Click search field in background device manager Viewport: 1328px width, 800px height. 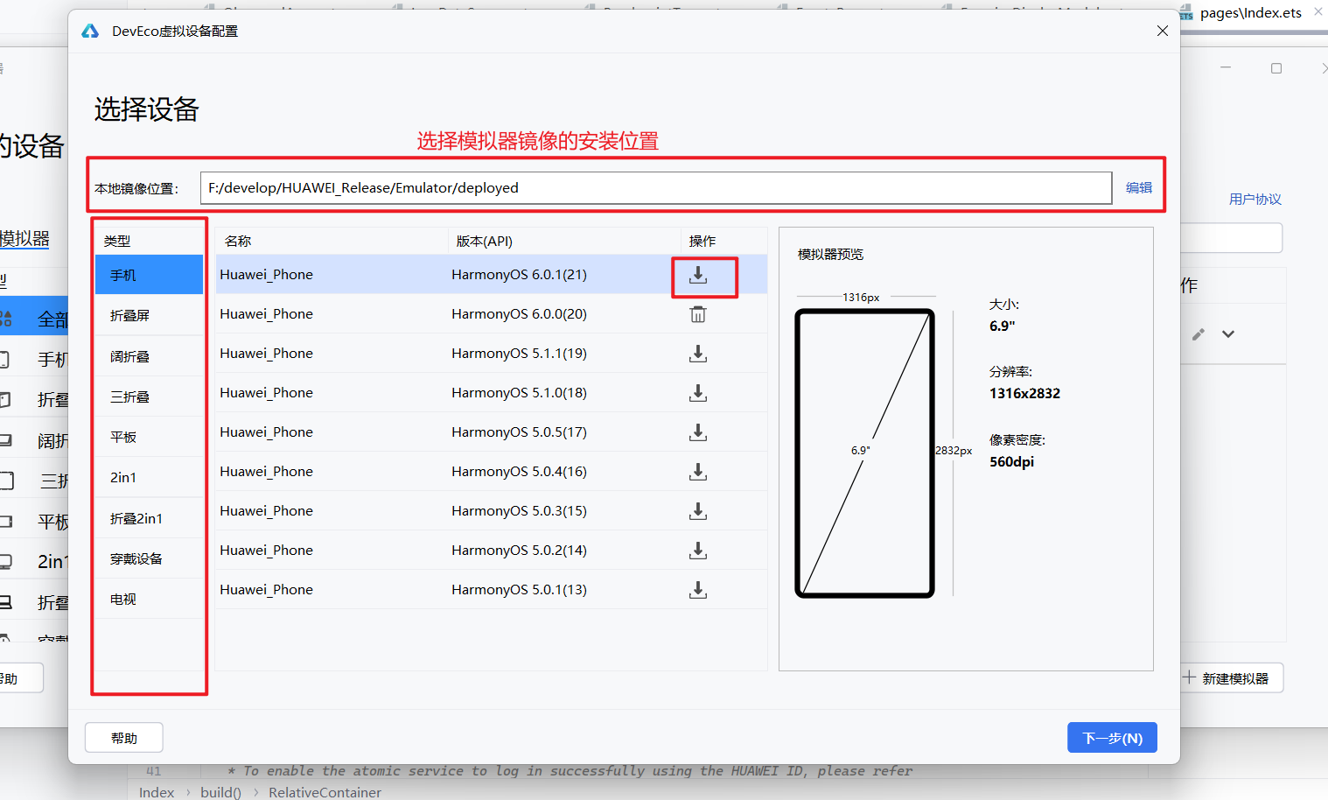click(x=1231, y=238)
